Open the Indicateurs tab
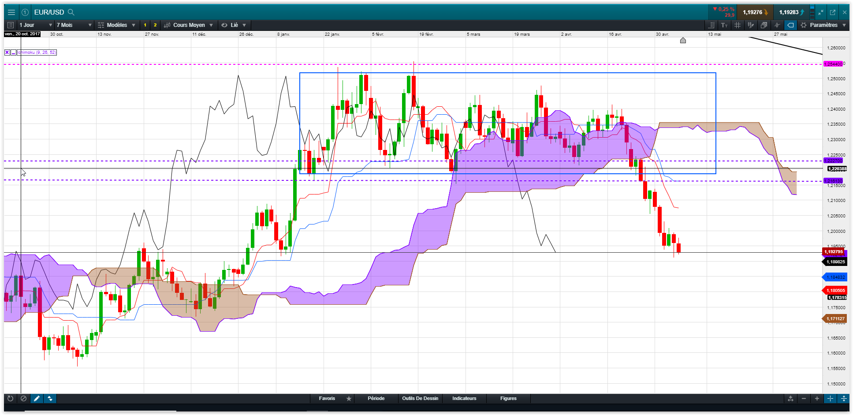The image size is (853, 415). pos(464,398)
